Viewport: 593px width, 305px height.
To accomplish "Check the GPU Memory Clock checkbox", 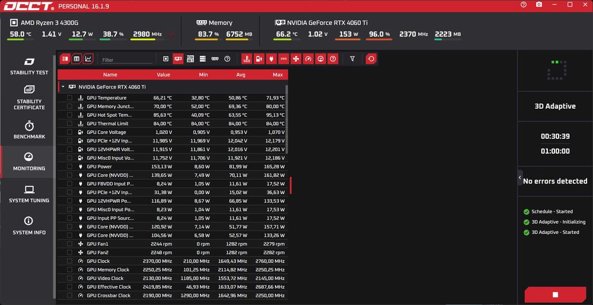I will click(x=69, y=269).
